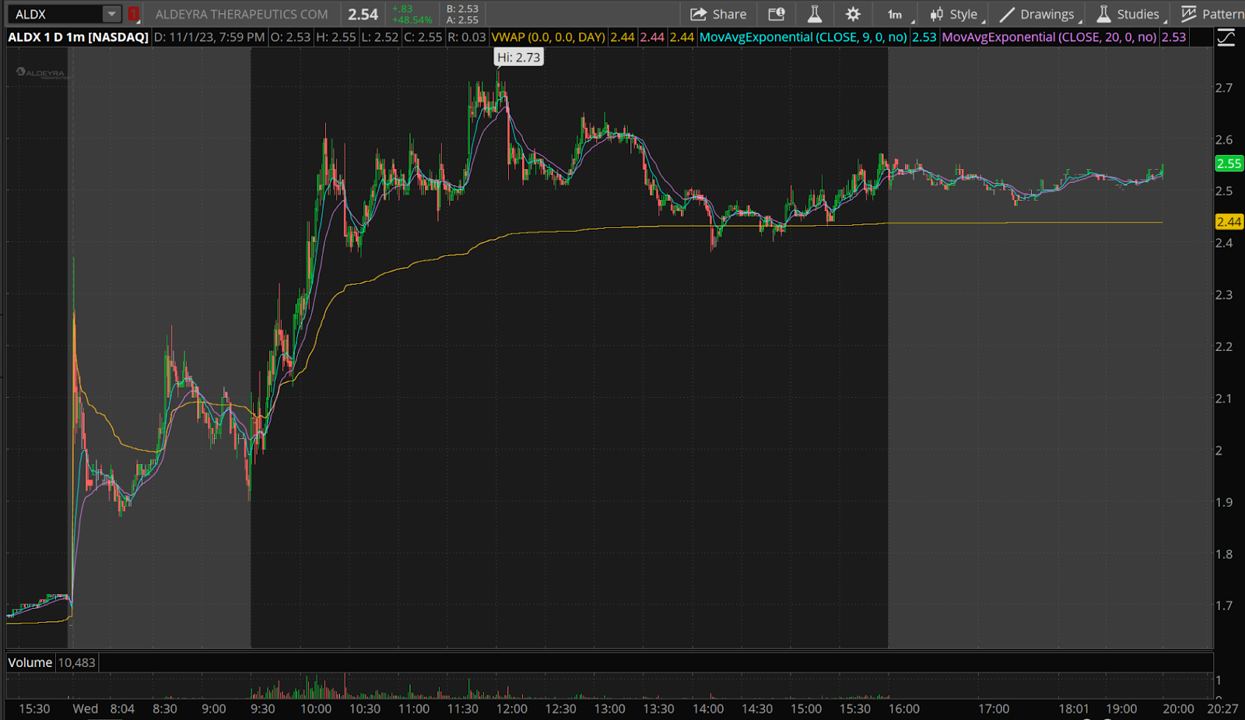This screenshot has height=720, width=1245.
Task: Click the +48.54% percent change value
Action: 412,20
